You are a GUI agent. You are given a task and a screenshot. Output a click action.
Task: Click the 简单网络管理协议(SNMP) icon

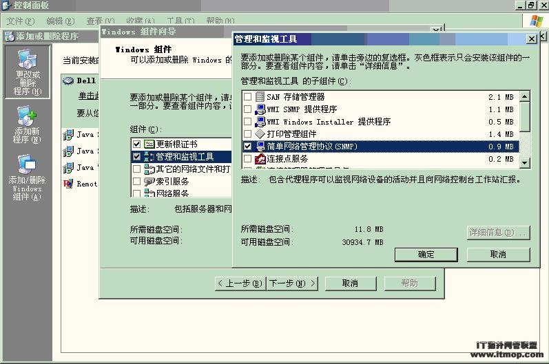click(260, 146)
